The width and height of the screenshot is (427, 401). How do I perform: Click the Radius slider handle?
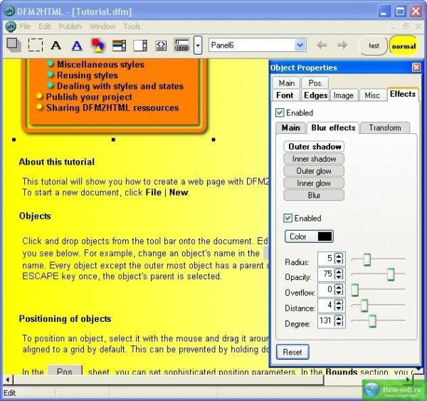[x=367, y=259]
